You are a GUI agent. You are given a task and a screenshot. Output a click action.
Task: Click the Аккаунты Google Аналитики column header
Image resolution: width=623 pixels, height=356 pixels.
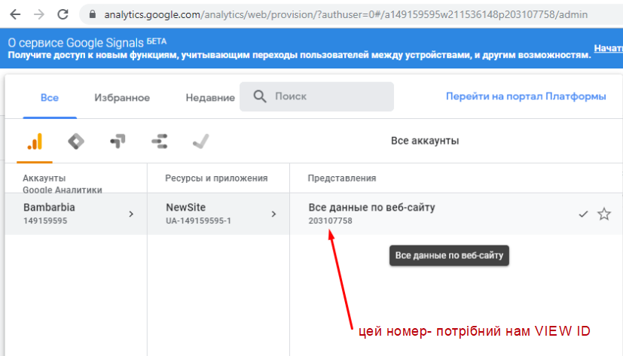tap(63, 184)
